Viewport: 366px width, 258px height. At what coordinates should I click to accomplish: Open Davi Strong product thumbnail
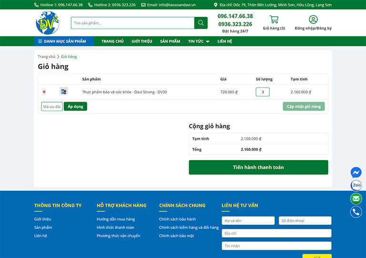[63, 91]
